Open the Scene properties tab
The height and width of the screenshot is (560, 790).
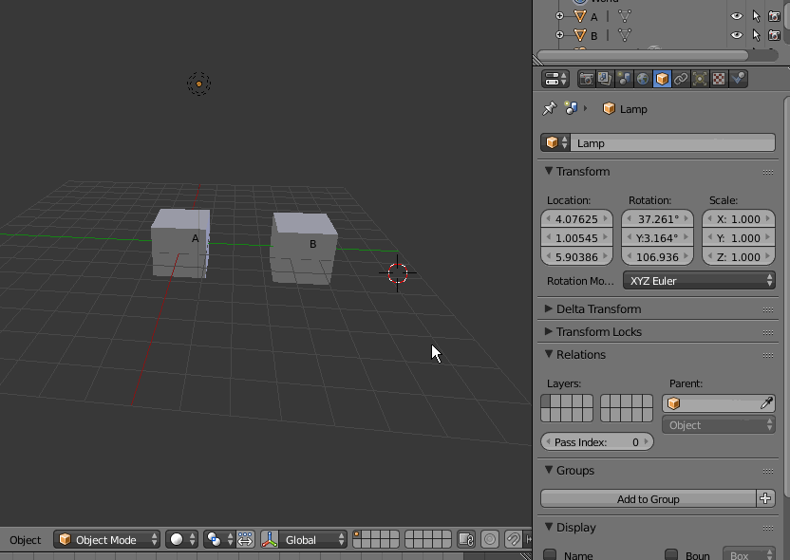(x=624, y=79)
